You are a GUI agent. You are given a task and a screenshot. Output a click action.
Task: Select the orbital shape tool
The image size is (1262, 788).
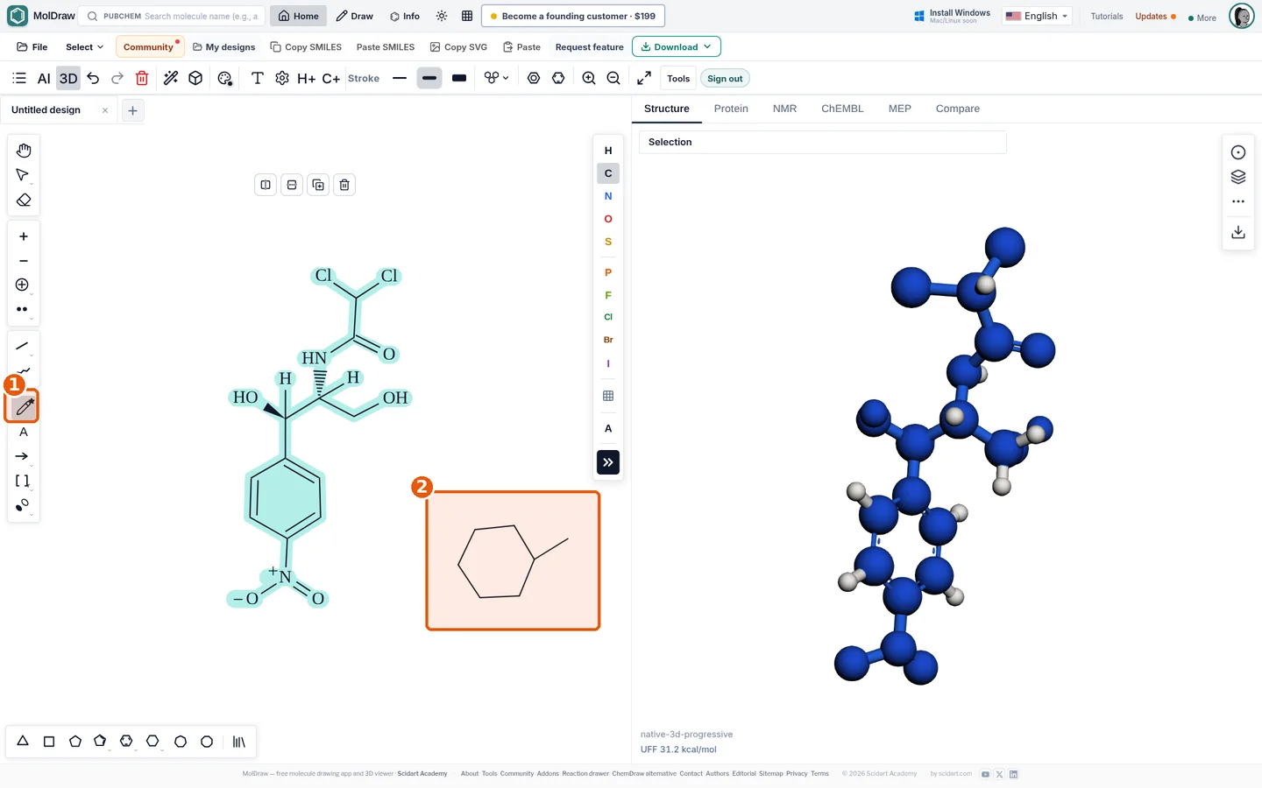point(23,505)
